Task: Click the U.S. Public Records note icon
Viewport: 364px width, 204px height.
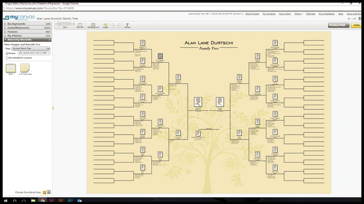Action: (x=25, y=68)
